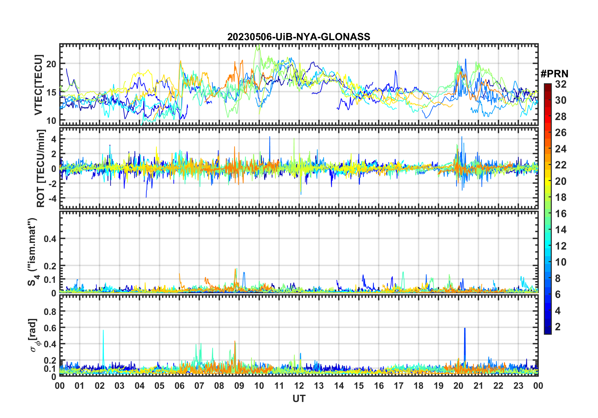Click the sigma phi y-axis tick label 0.8
This screenshot has width=598, height=418.
point(50,311)
